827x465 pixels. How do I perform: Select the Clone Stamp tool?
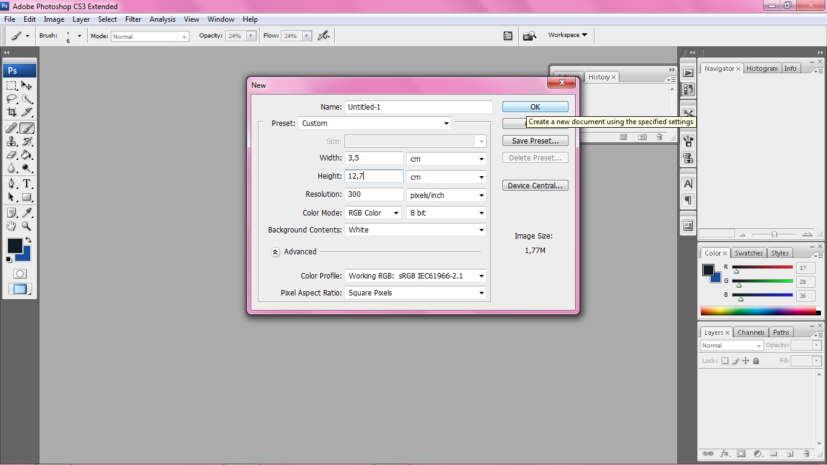pyautogui.click(x=12, y=142)
